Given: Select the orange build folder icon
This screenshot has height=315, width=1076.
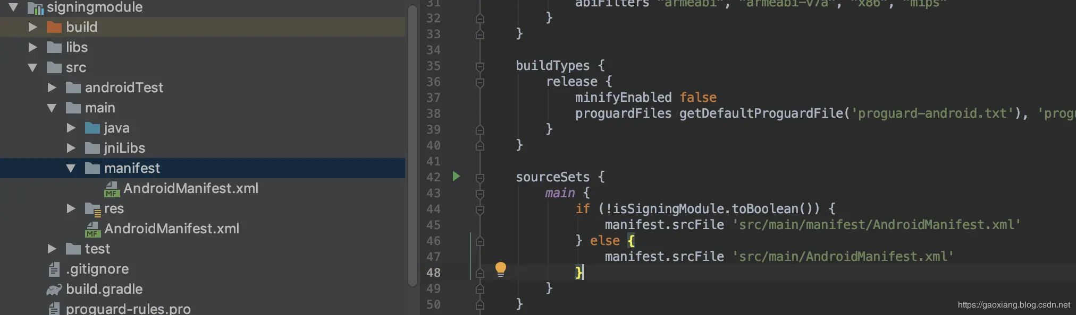Looking at the screenshot, I should (x=54, y=27).
